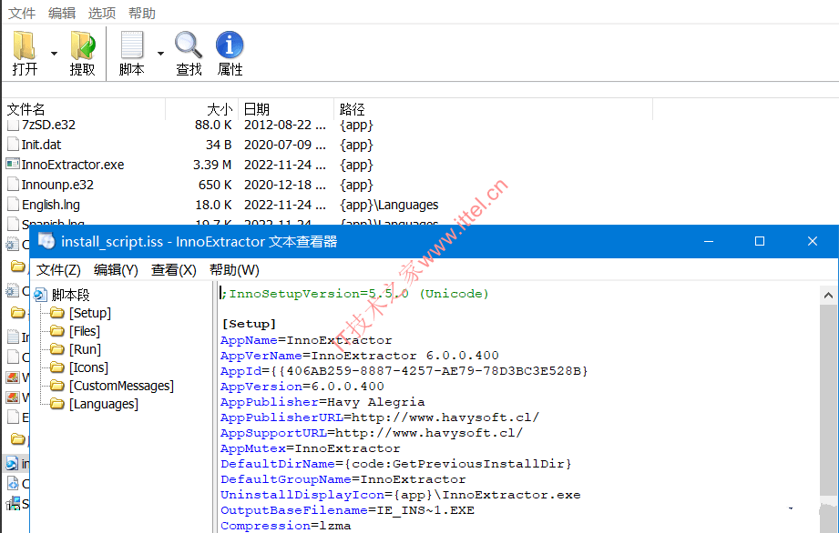Select the [CustomMessages] section in tree
The width and height of the screenshot is (839, 533).
pyautogui.click(x=121, y=386)
